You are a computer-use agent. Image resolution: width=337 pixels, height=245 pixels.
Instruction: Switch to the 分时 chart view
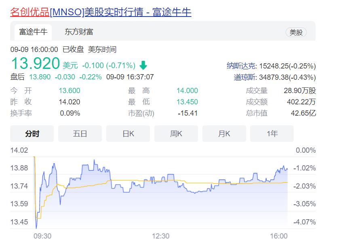click(x=32, y=133)
